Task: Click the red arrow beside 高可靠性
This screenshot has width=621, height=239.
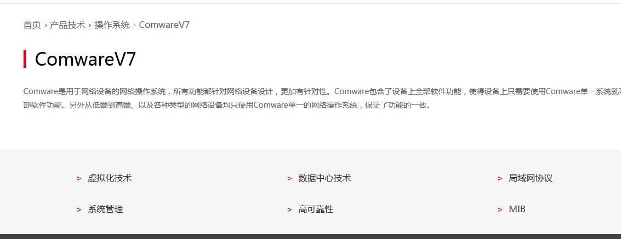Action: (x=289, y=210)
